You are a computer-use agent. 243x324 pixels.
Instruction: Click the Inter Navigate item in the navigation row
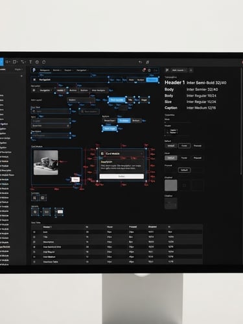[x=98, y=90]
